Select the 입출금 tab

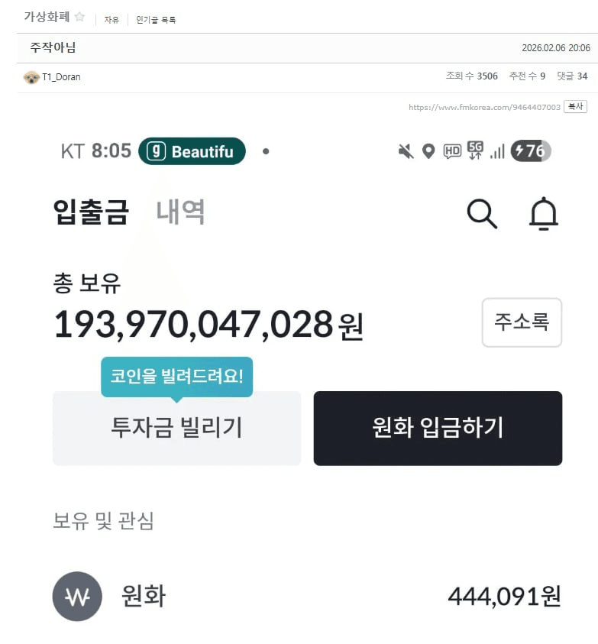tap(91, 212)
